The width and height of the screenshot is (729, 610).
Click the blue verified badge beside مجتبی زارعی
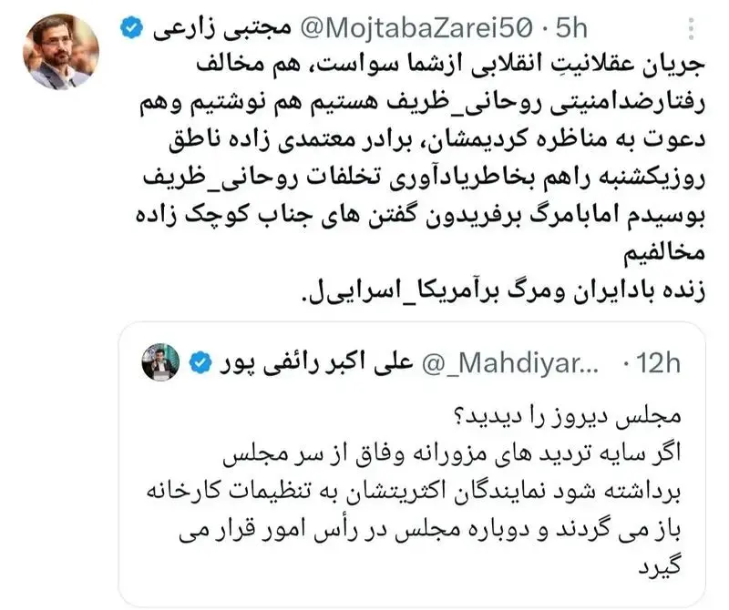[x=132, y=28]
